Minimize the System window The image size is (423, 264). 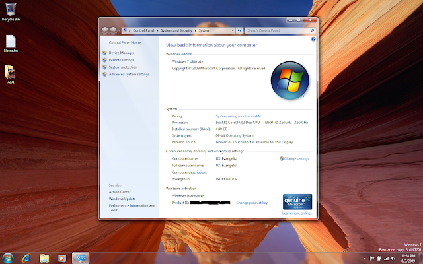(291, 20)
